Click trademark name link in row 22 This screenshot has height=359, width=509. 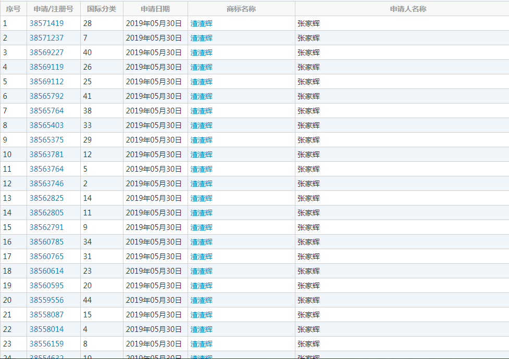(x=201, y=329)
